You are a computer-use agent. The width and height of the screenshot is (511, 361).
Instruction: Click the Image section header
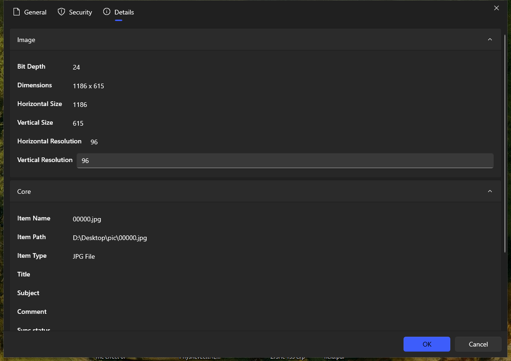pos(255,39)
